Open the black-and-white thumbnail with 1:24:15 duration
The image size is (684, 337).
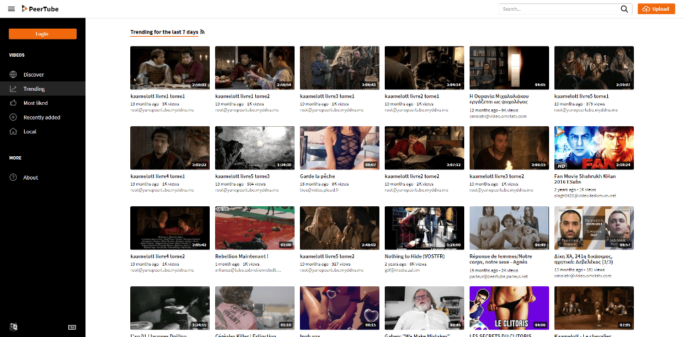point(170,308)
